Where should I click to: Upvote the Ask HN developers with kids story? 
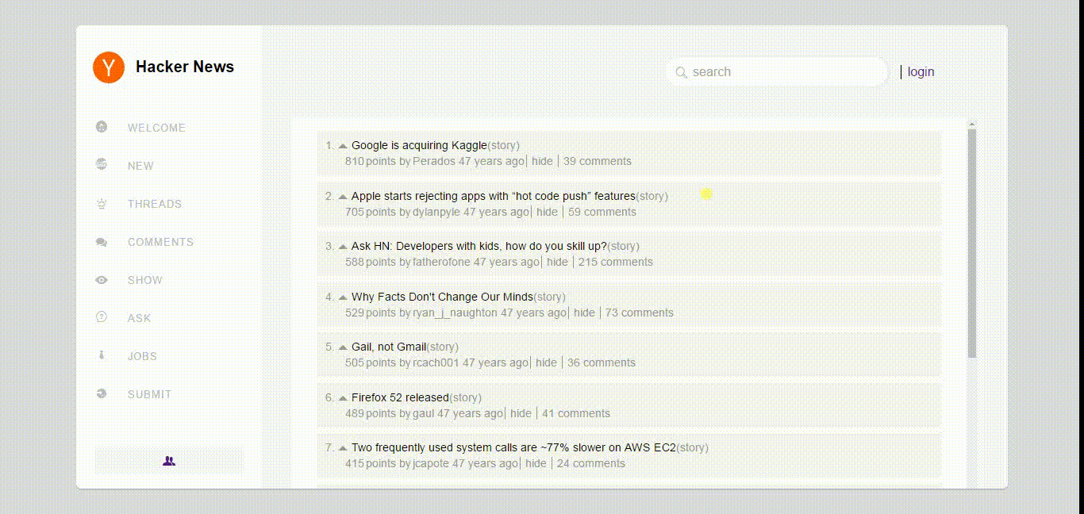click(x=343, y=247)
